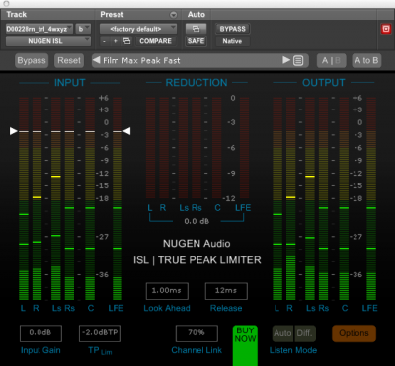Open the NUGEN ISL plugin selector dropdown
Viewport: 395px width, 366px height.
pos(48,41)
